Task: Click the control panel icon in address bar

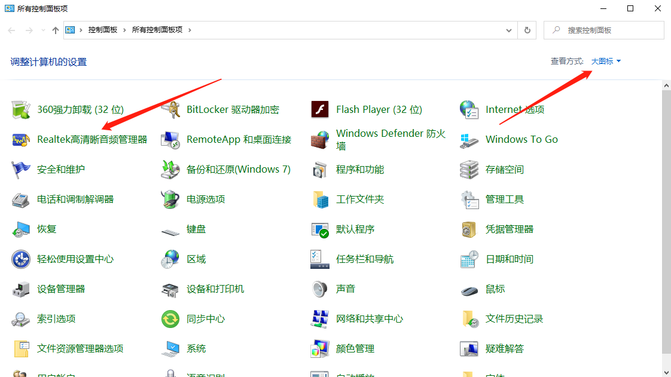Action: [70, 30]
